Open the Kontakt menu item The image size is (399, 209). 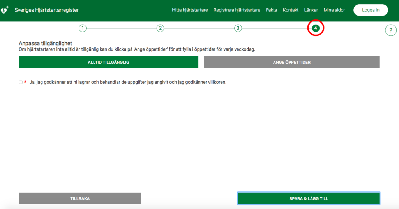291,10
